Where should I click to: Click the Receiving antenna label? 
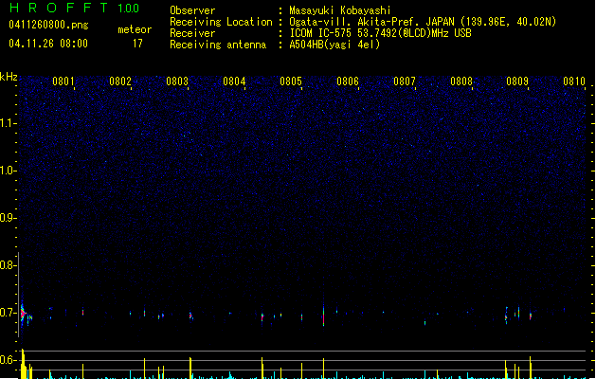point(218,45)
